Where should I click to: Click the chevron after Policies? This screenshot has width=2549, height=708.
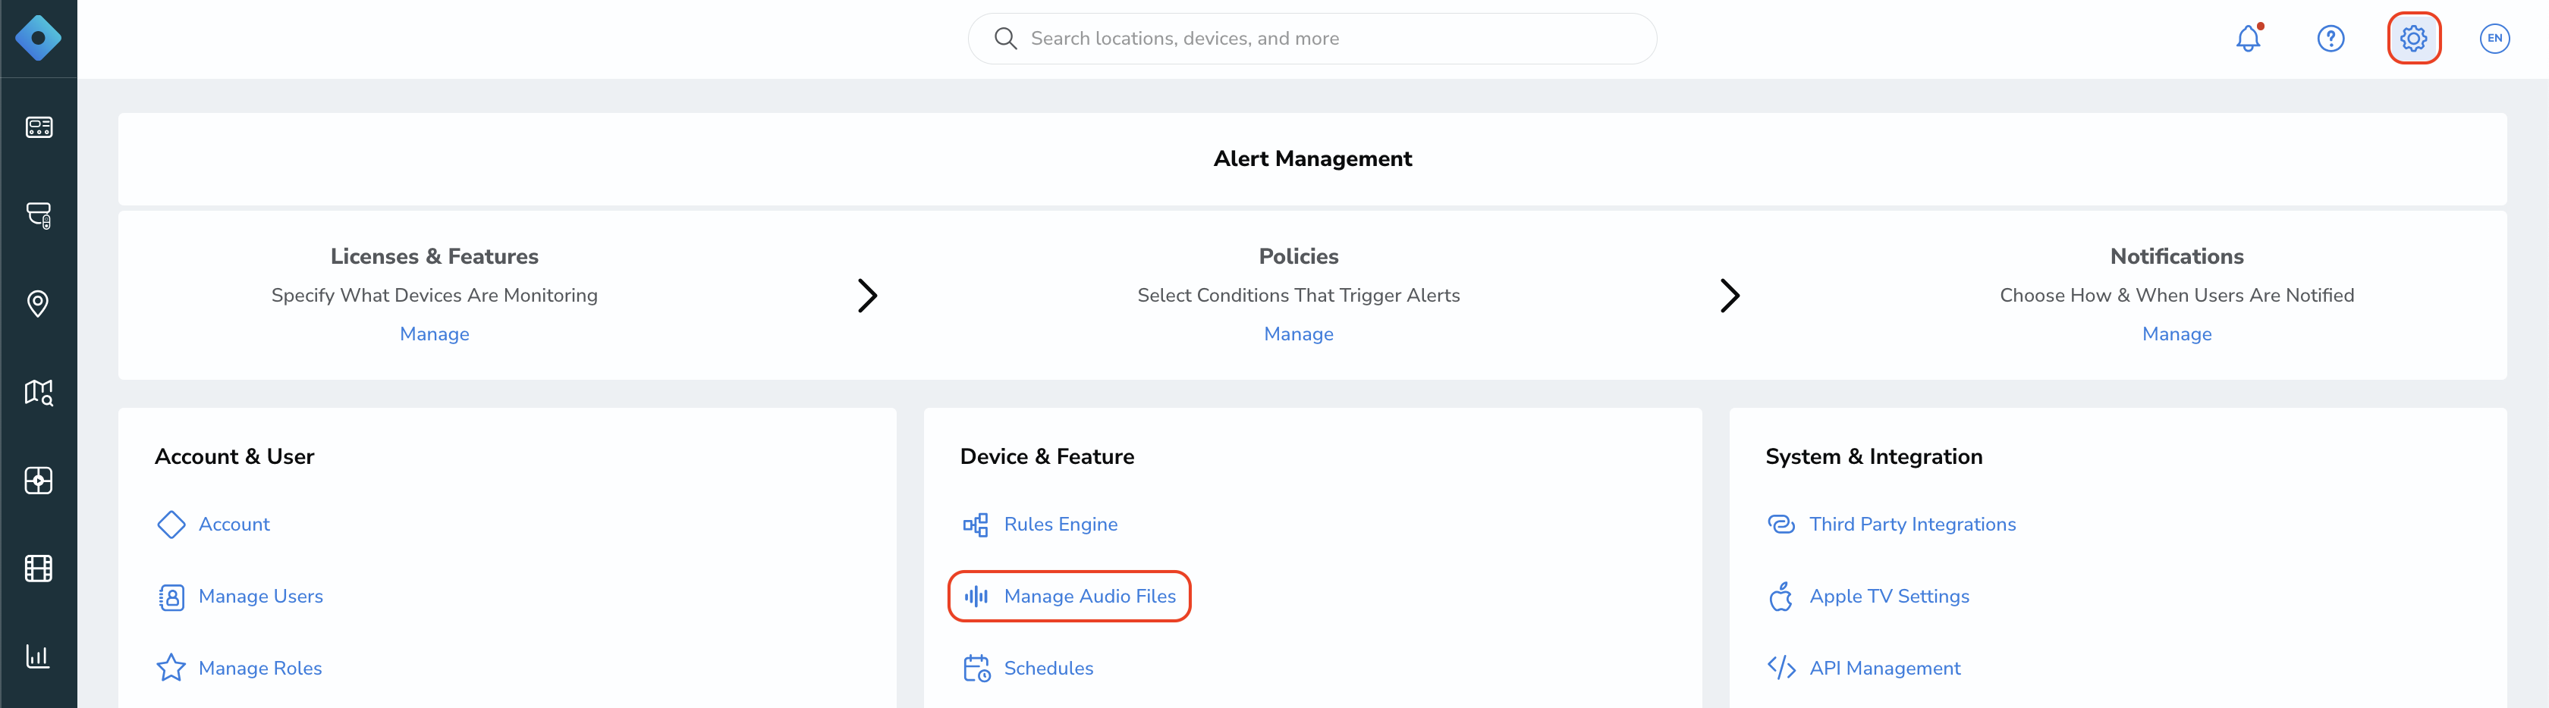[x=1729, y=296]
